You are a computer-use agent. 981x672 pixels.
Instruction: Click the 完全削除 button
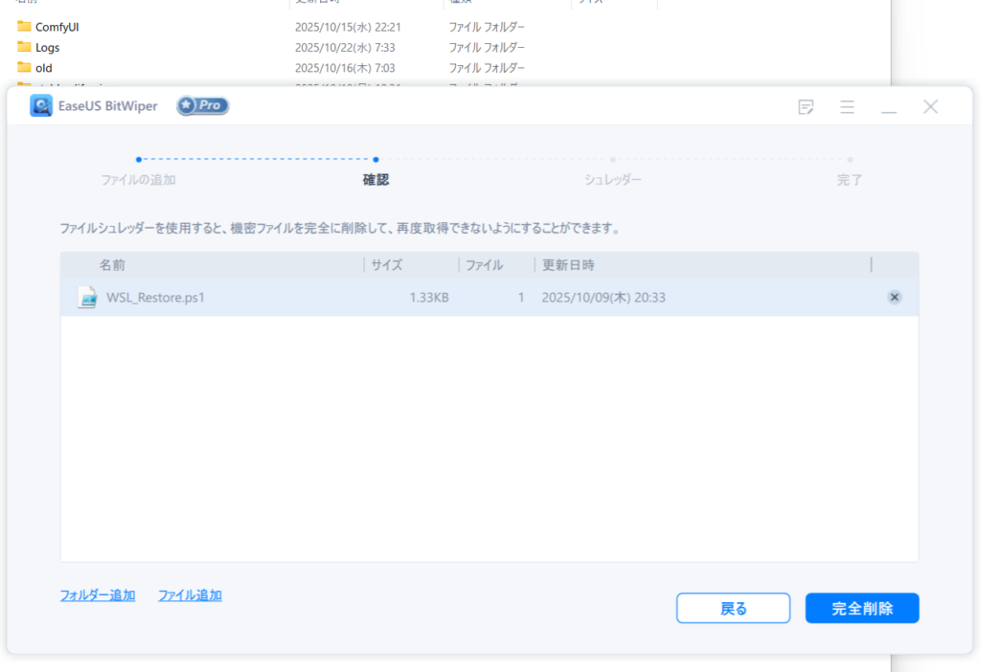click(x=861, y=608)
